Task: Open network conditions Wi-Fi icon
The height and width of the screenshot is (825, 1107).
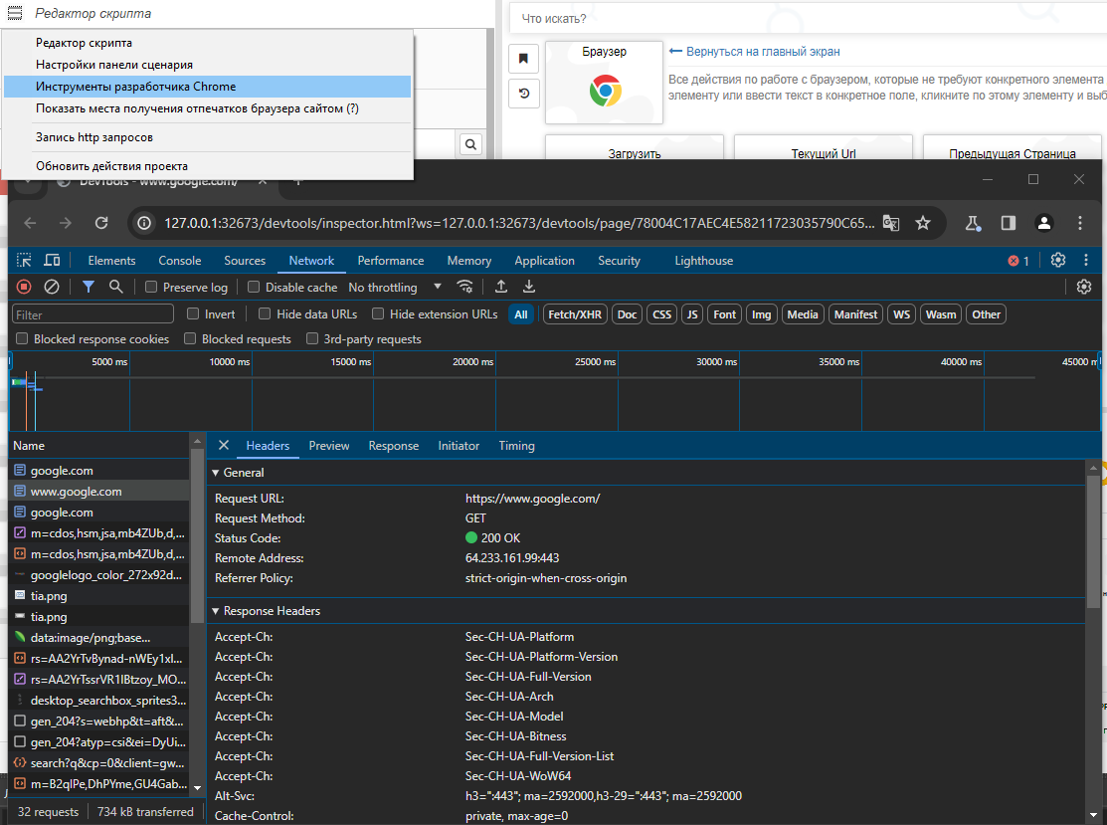Action: (464, 287)
